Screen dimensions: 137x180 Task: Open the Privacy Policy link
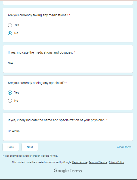tap(116, 162)
